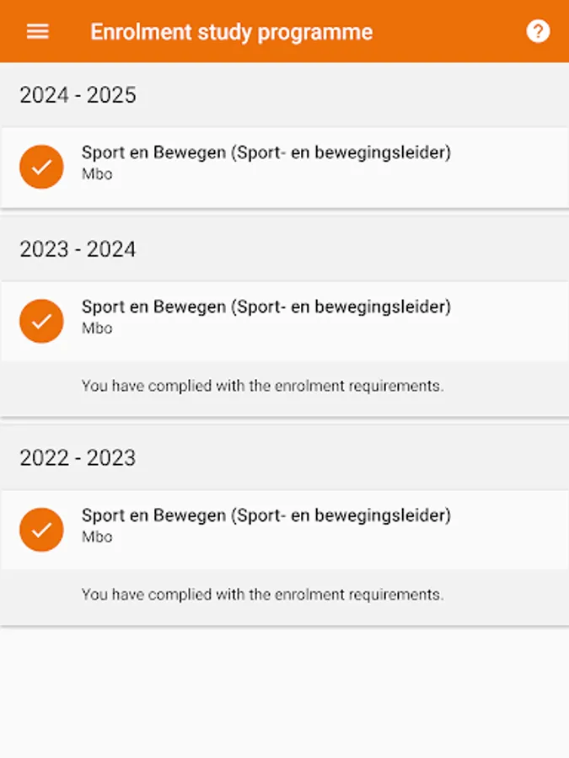Toggle the 2022 - 2023 enrolment checkmark
Viewport: 569px width, 758px height.
[x=41, y=530]
